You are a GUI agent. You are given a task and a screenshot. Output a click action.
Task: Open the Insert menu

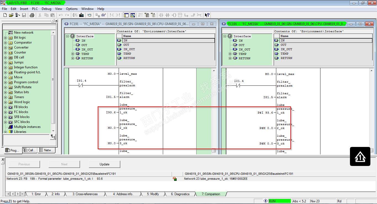click(x=24, y=9)
